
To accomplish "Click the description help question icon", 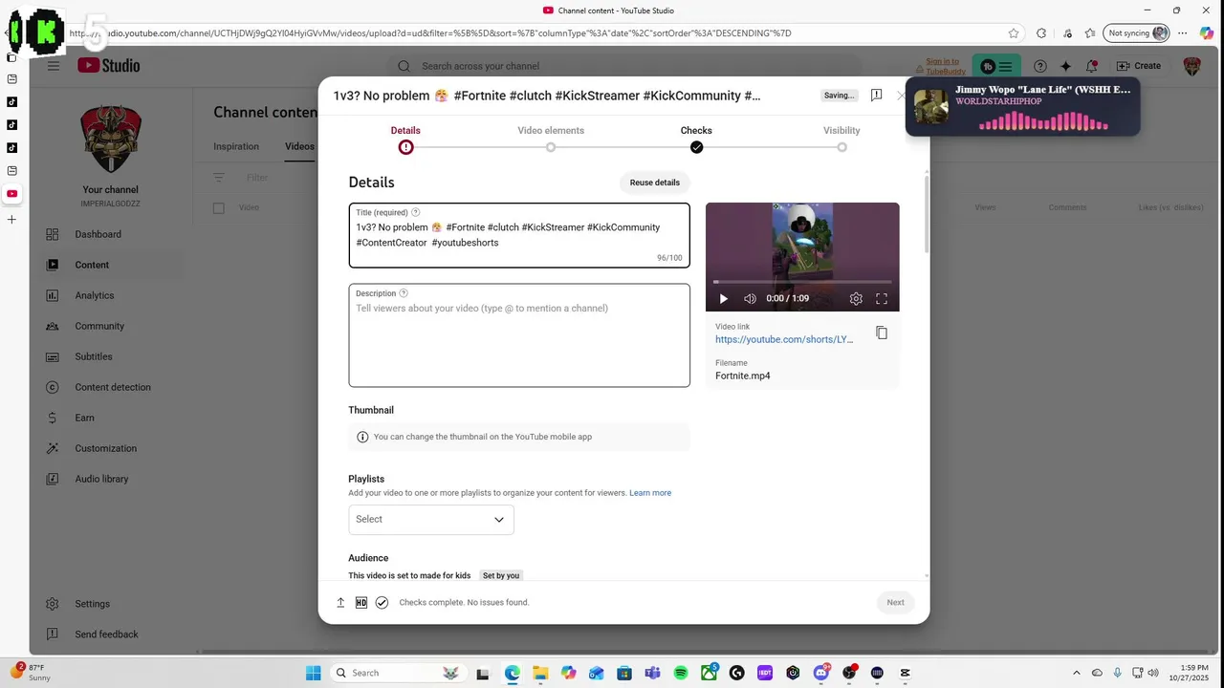I will pyautogui.click(x=404, y=293).
